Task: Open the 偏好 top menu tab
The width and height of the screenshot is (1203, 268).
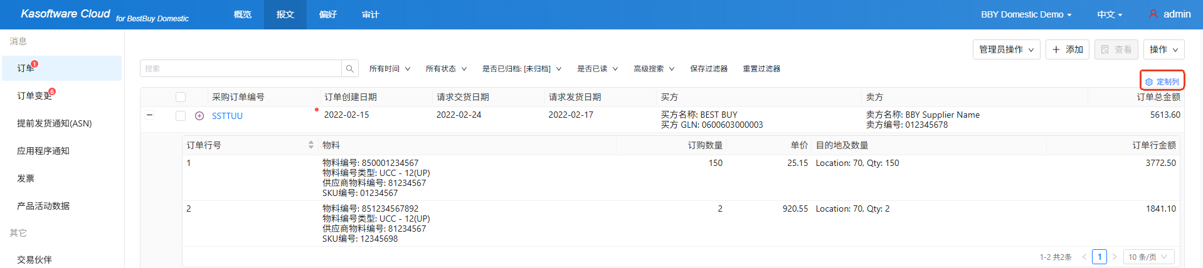Action: tap(327, 14)
